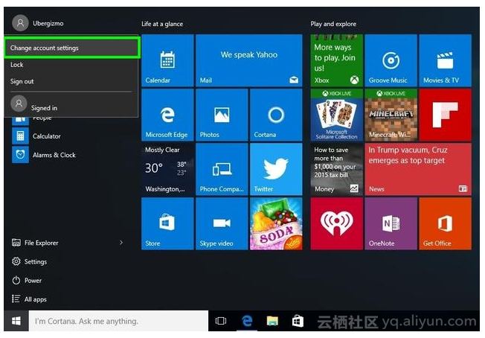Launch Microsoft Solitaire Collection tile
This screenshot has height=338, width=485.
pos(336,115)
